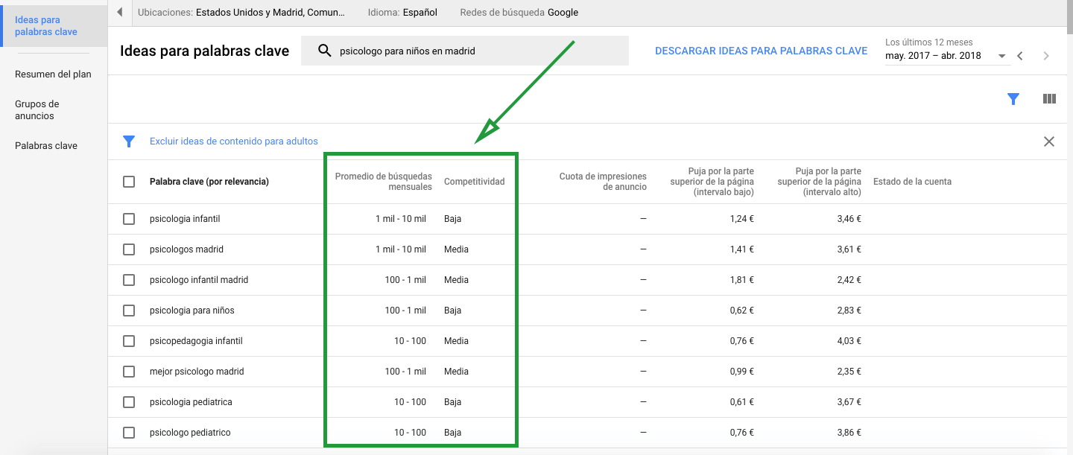Switch to Palabras clave section

click(46, 146)
